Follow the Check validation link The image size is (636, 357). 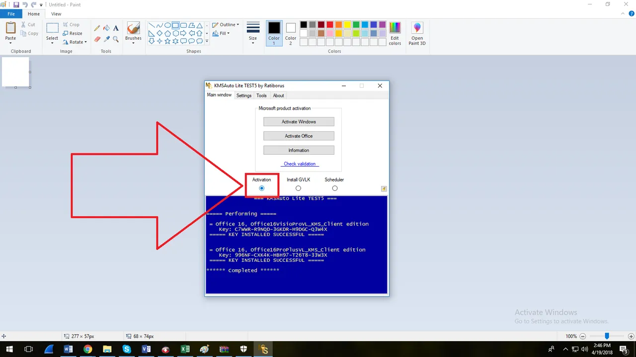[300, 164]
